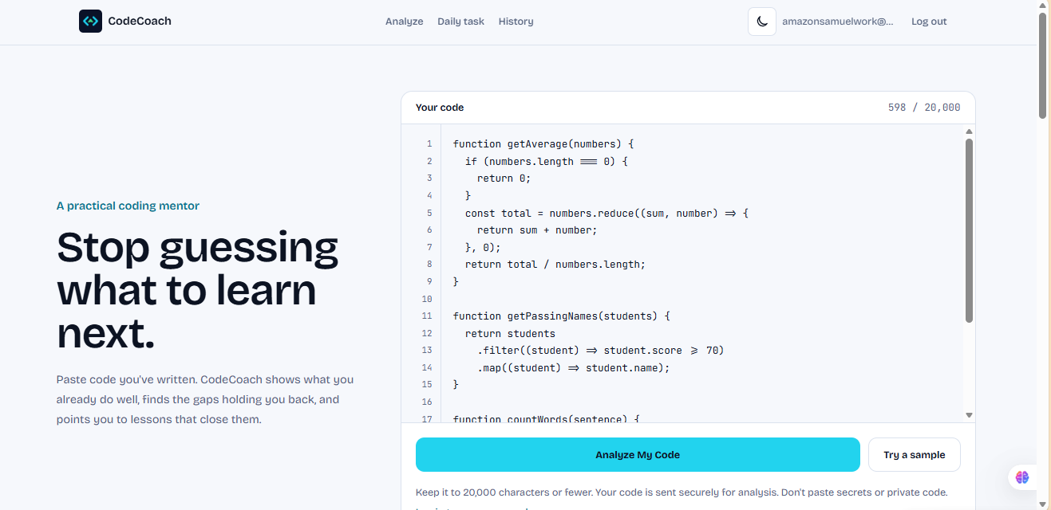Viewport: 1051px width, 510px height.
Task: Click the 'function getAverage(numbers) {' line
Action: tap(543, 144)
